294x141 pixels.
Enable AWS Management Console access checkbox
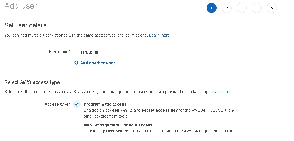tap(77, 125)
